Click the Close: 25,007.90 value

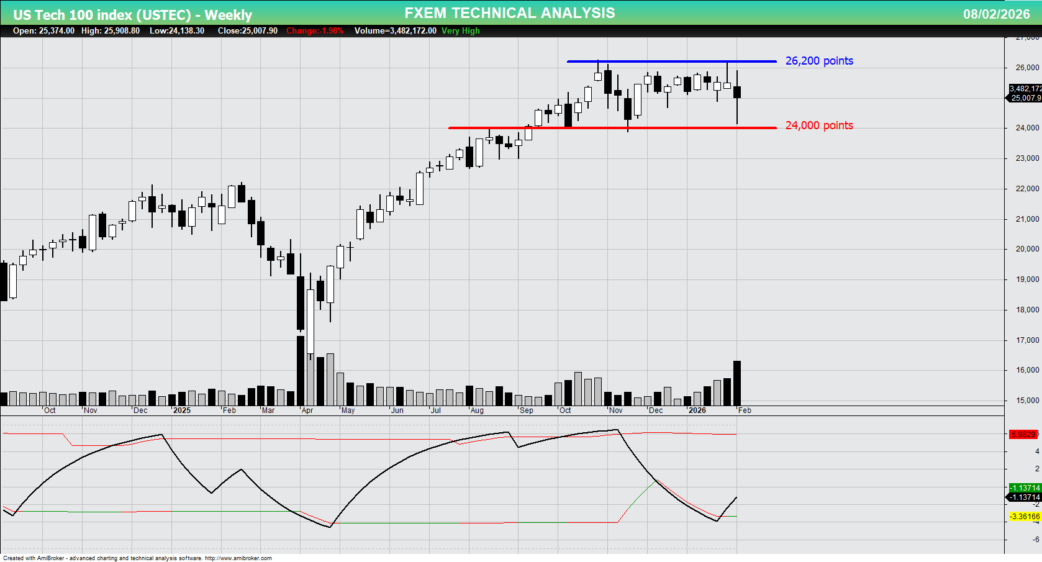point(247,30)
